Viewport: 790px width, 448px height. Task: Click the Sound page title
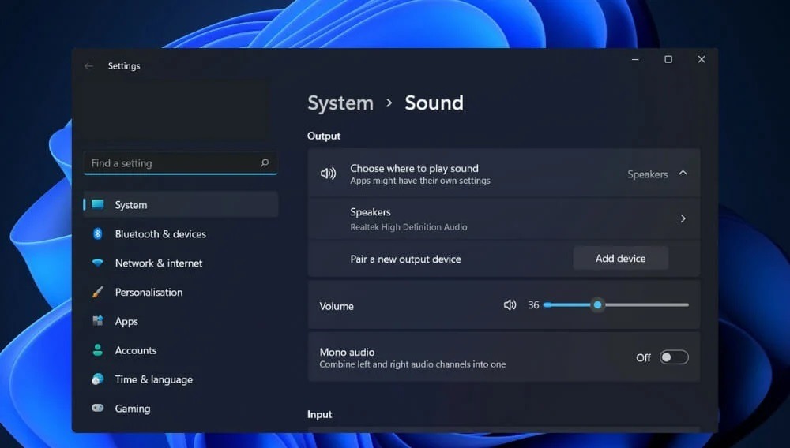[x=434, y=103]
